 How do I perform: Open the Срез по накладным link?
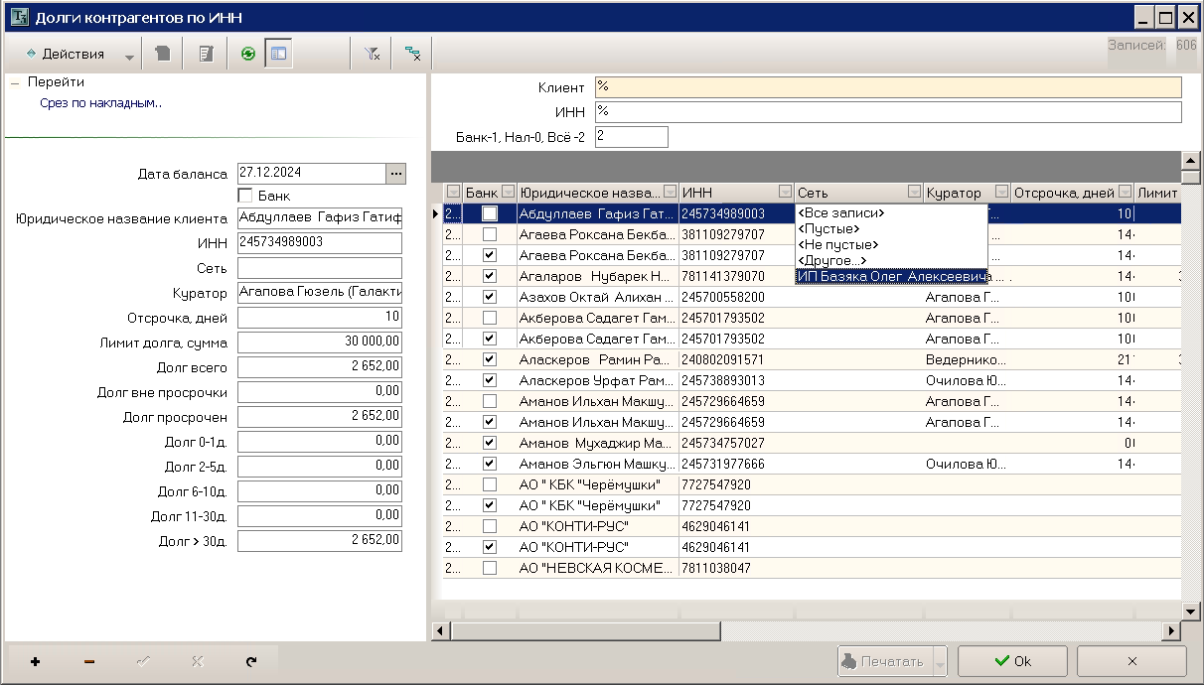[x=100, y=102]
